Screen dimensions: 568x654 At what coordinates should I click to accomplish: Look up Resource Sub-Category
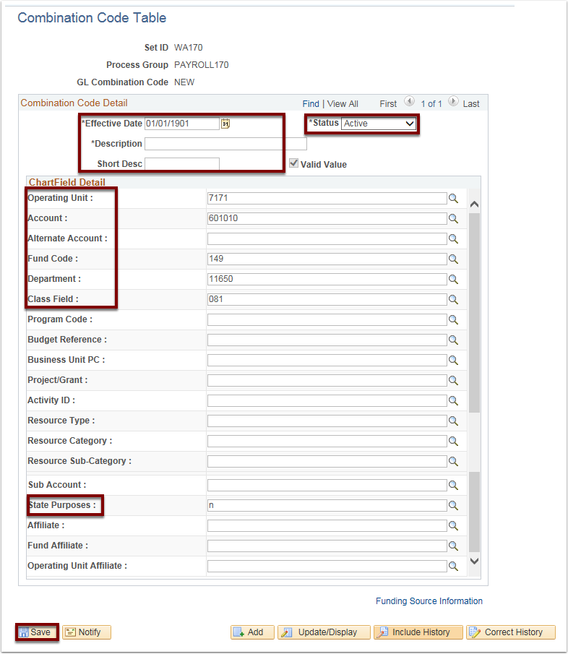coord(453,461)
